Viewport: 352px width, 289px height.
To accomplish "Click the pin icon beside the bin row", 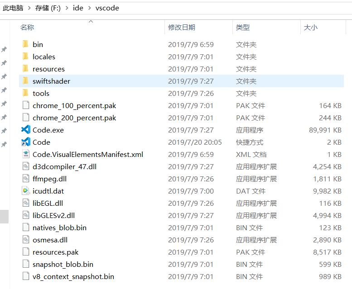I will coord(4,49).
